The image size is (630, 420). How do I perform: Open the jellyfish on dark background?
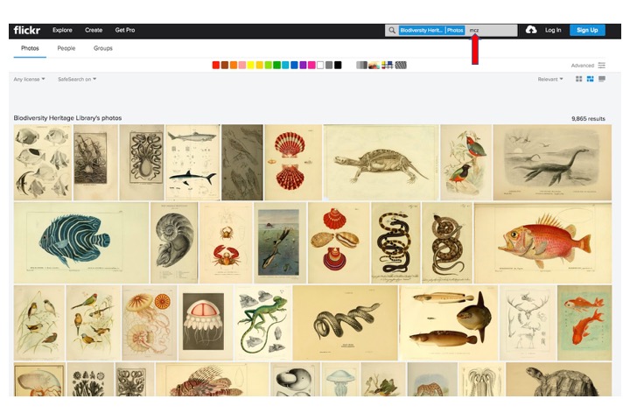tap(206, 323)
